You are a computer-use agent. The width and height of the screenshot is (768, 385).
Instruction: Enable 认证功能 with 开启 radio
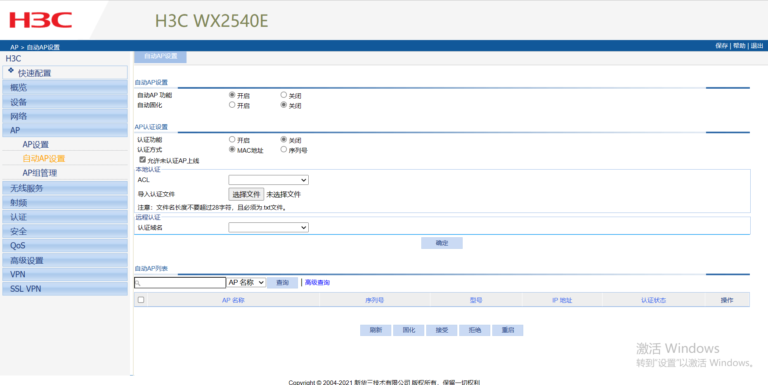pos(232,139)
